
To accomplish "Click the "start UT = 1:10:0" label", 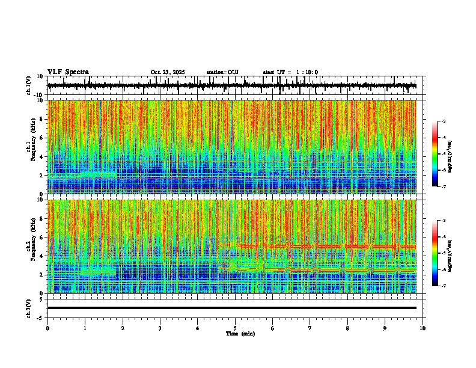I will [290, 72].
